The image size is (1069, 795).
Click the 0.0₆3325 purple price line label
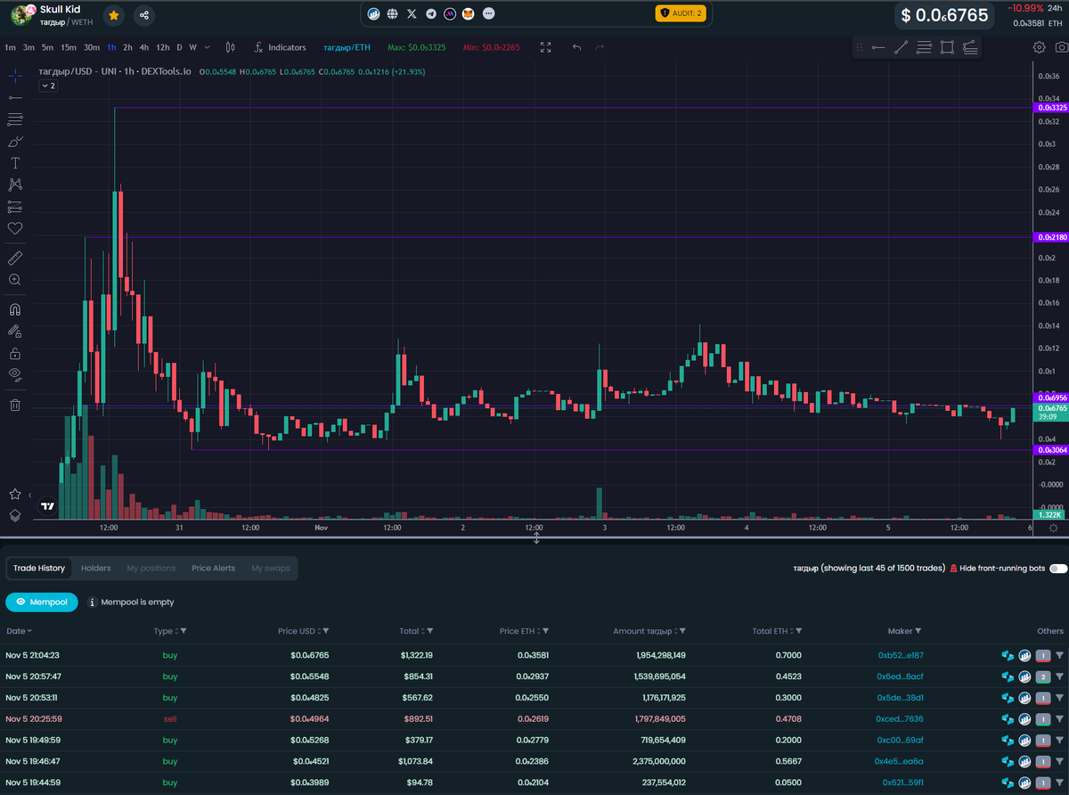point(1049,108)
